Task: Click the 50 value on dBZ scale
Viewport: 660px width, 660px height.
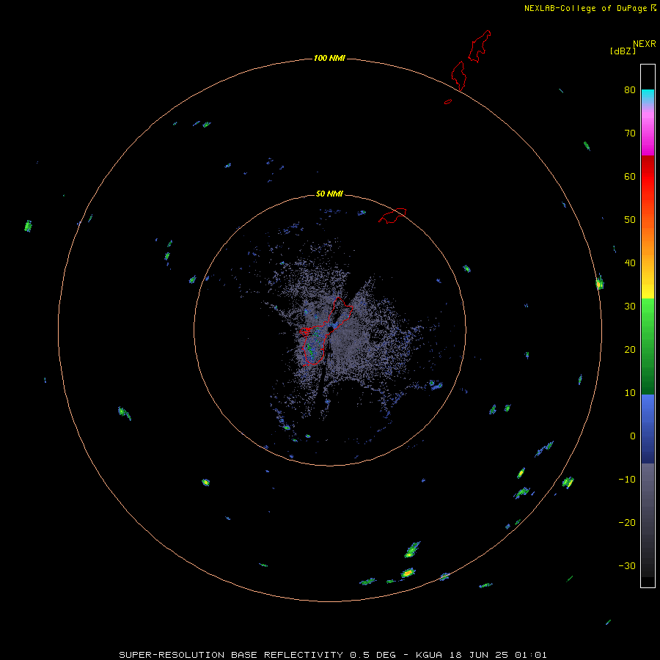Action: (x=630, y=220)
